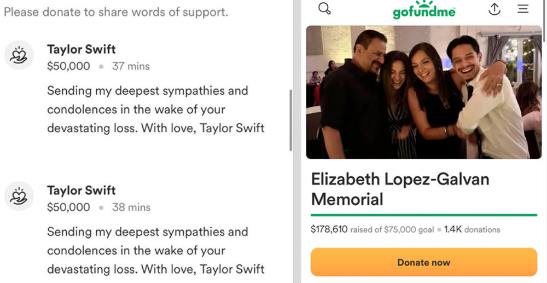The height and width of the screenshot is (283, 547).
Task: Select the $50,000 amount from 37 mins ago
Action: [x=68, y=66]
